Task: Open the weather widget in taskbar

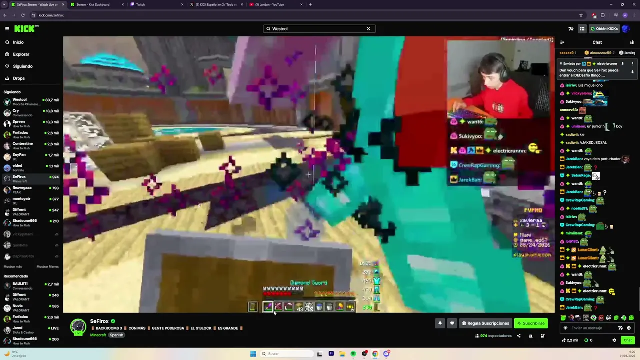Action: click(15, 354)
